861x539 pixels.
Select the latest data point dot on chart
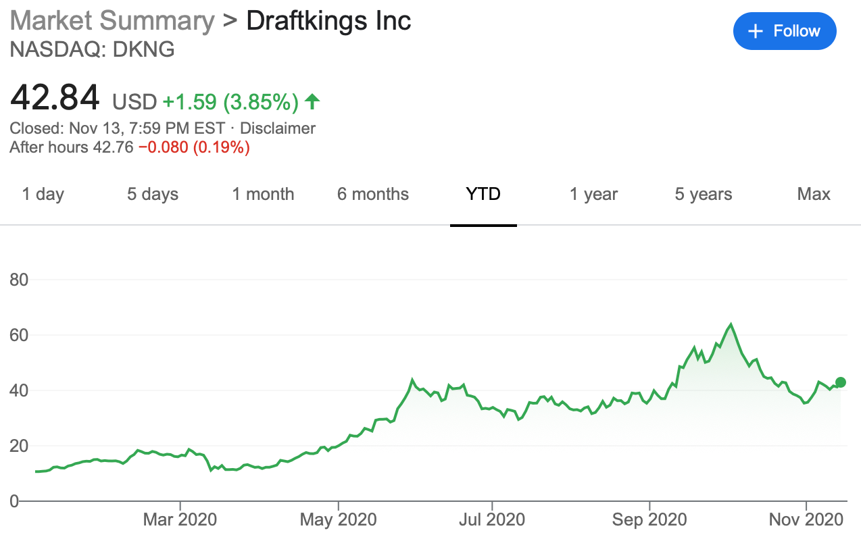[x=839, y=382]
